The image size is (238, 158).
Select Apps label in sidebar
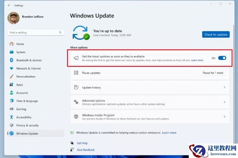click(x=19, y=85)
